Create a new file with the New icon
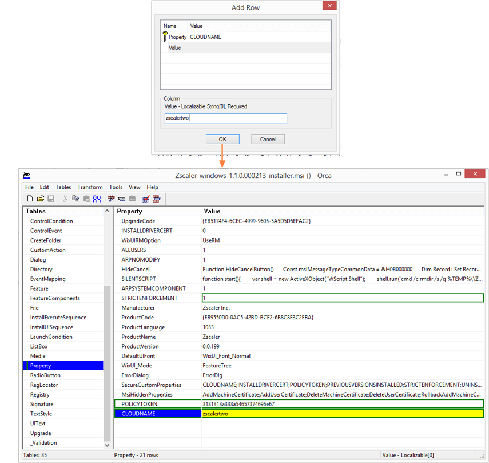489x463 pixels. 30,199
